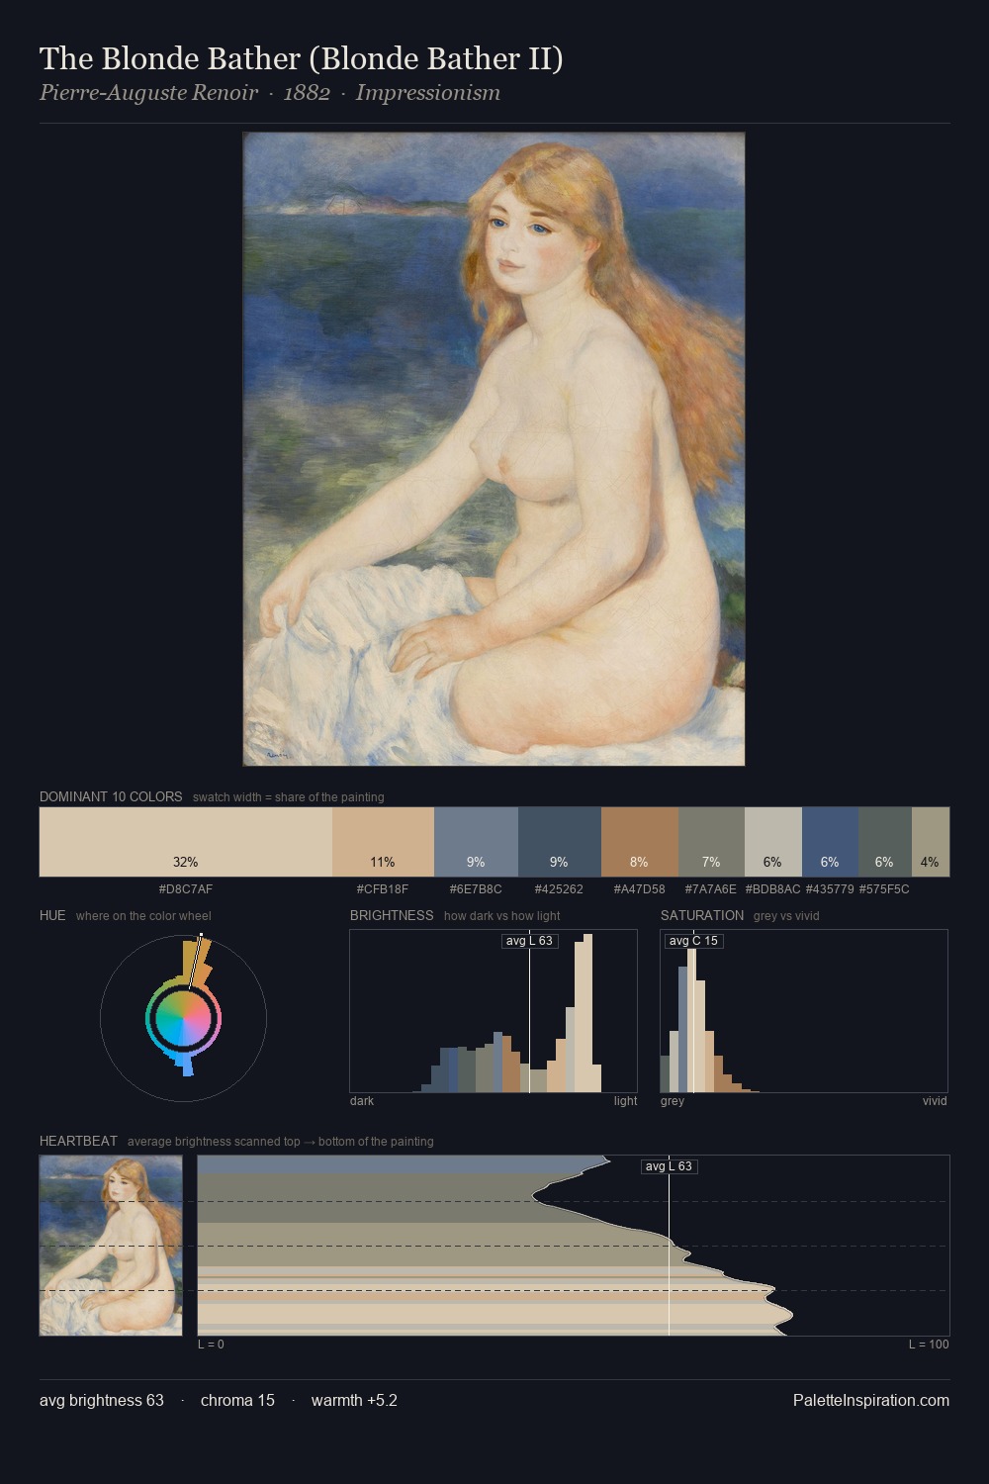
Task: Open the PaletteInspiration.com link
Action: pos(871,1400)
